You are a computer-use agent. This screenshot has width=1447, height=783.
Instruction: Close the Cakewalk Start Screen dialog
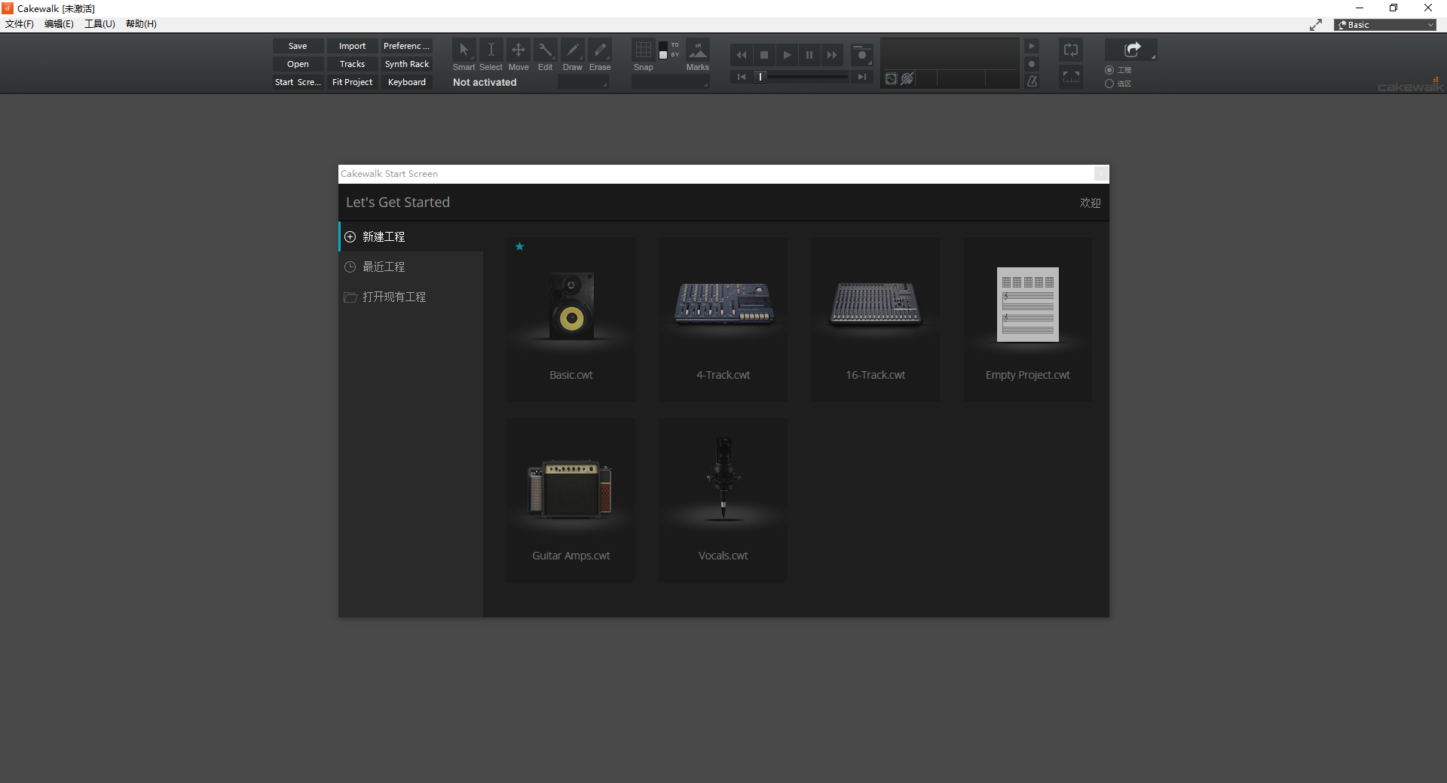[x=1101, y=174]
